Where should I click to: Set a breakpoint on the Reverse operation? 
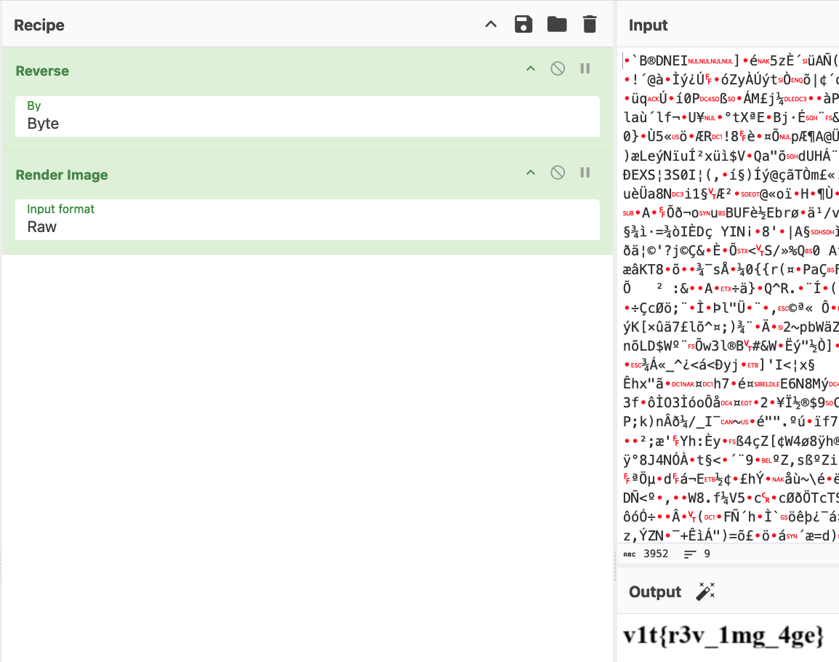[x=585, y=69]
